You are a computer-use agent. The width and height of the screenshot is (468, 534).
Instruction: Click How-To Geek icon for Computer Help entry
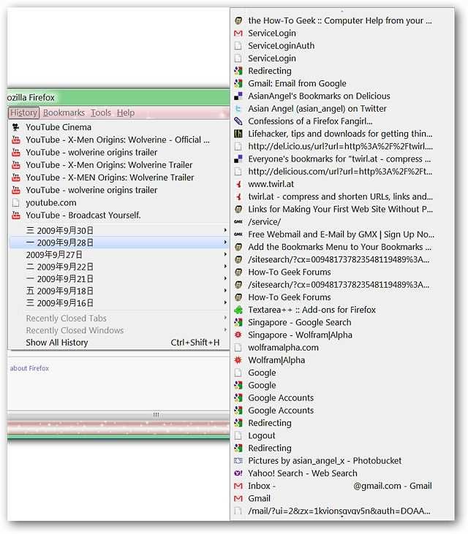click(x=238, y=20)
